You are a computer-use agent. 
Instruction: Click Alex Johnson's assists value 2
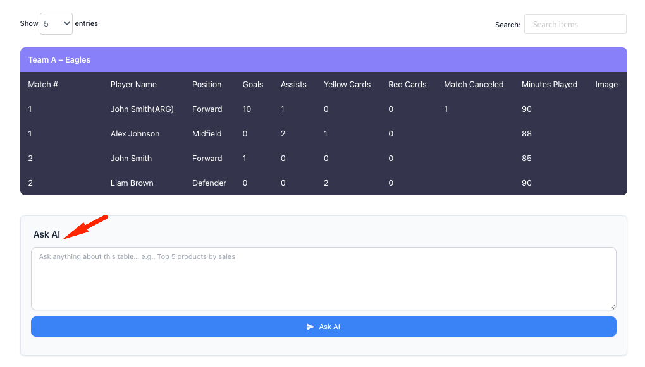(x=283, y=134)
